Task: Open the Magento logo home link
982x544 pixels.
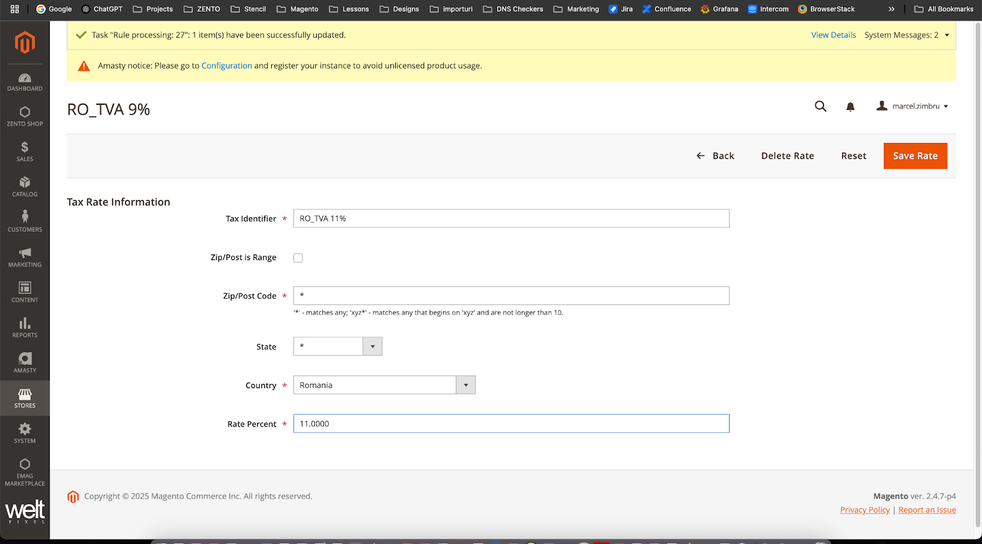Action: (25, 42)
